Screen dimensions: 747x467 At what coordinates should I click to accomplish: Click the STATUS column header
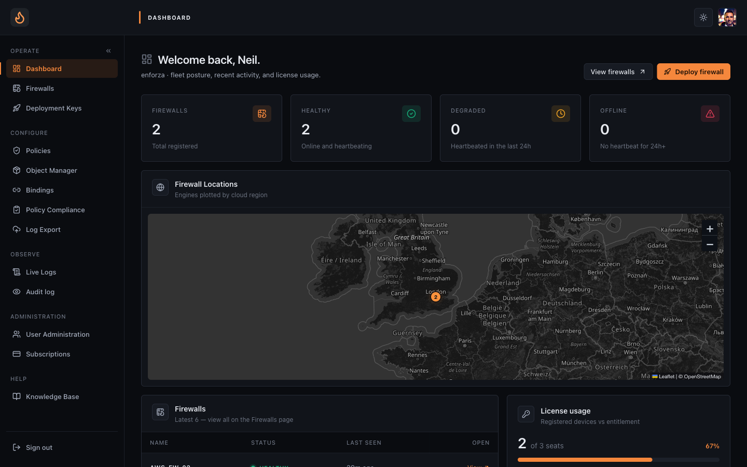(x=264, y=443)
